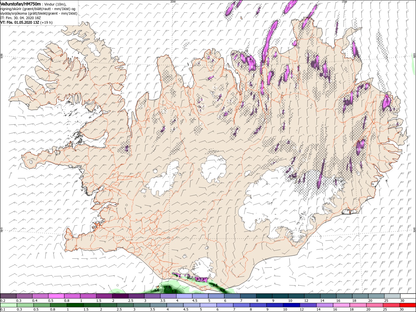Click the "2.1" value on the southern rain band

[215, 285]
